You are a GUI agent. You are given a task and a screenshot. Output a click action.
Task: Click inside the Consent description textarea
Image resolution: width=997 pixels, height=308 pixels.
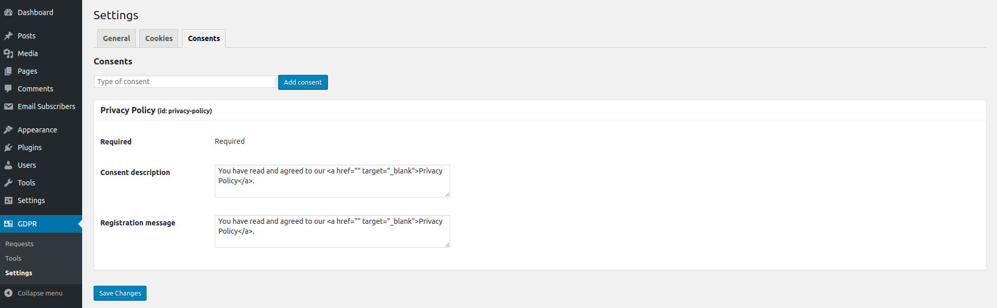point(332,181)
